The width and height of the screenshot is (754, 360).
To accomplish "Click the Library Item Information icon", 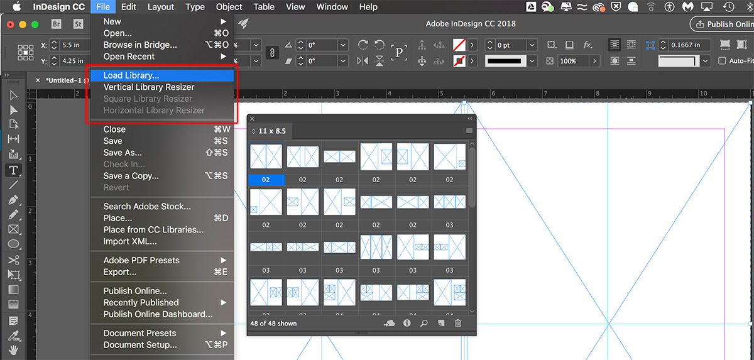I will click(x=407, y=323).
